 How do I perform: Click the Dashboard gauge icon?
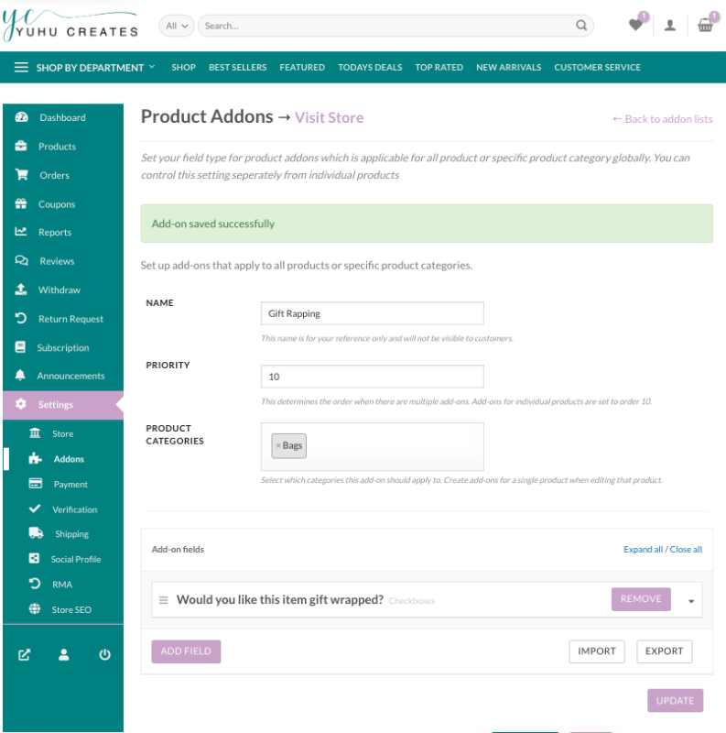click(x=21, y=117)
